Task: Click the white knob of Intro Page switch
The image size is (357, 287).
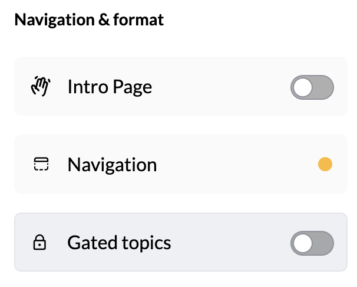Action: click(303, 87)
